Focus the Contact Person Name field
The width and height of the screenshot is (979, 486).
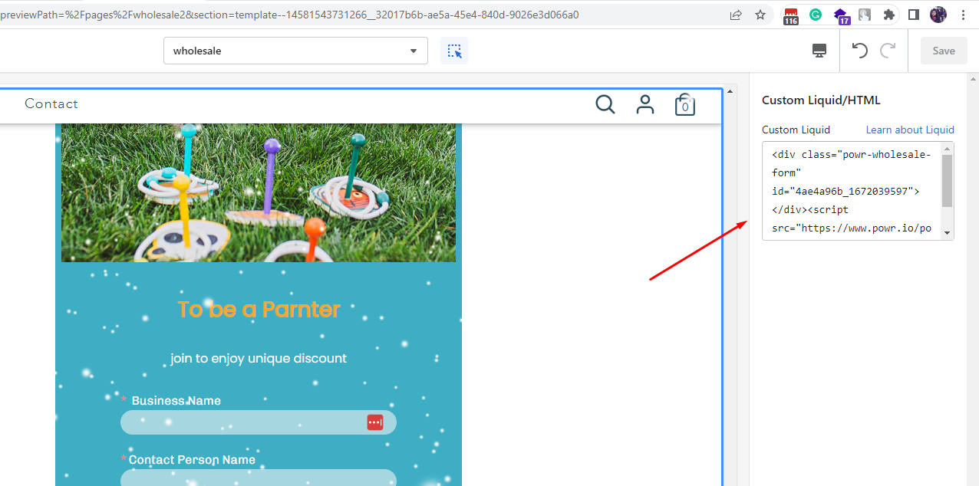click(259, 478)
